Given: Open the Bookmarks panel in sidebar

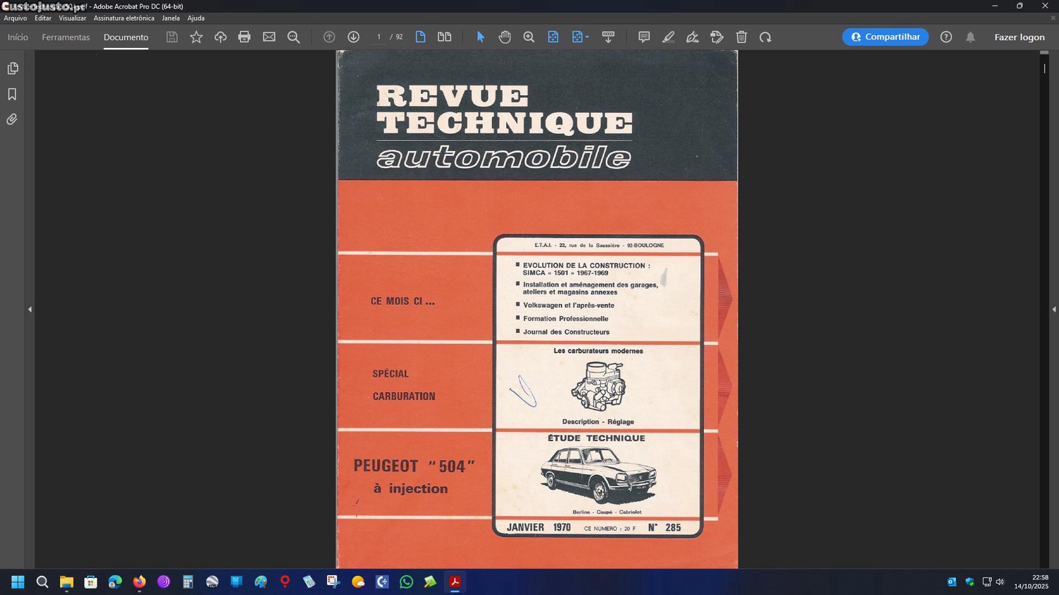Looking at the screenshot, I should tap(12, 94).
